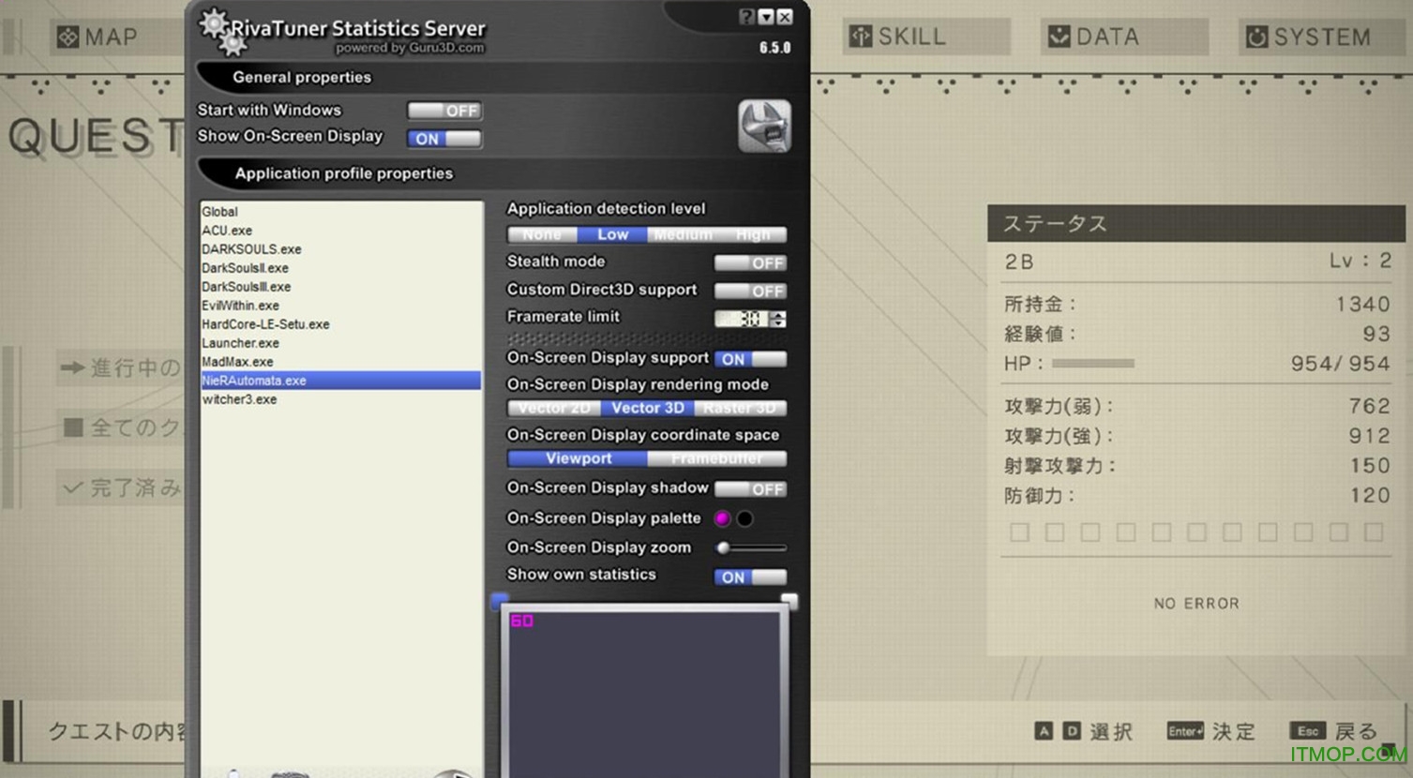Click the Framerate limit stepper arrows
The image size is (1413, 778).
(x=778, y=319)
